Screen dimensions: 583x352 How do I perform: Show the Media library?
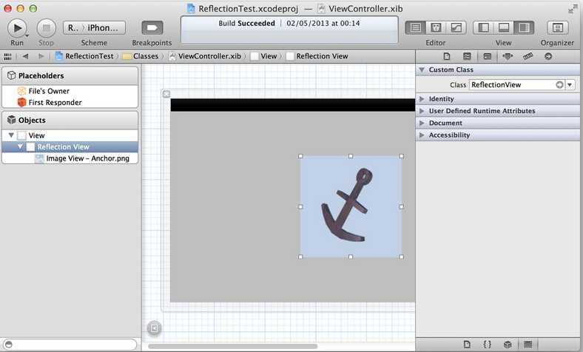point(528,344)
